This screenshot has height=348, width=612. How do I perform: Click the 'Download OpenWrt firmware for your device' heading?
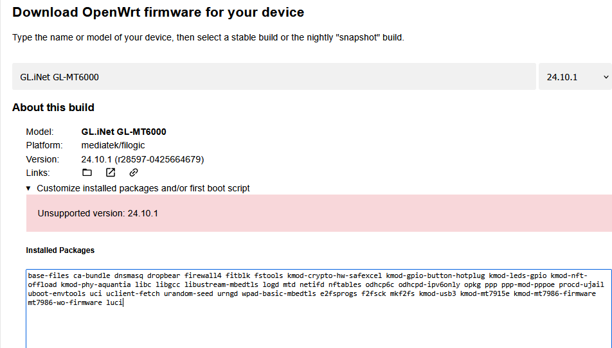tap(158, 12)
